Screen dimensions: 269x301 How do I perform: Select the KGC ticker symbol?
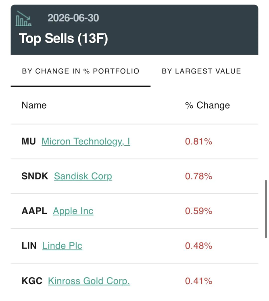click(32, 281)
